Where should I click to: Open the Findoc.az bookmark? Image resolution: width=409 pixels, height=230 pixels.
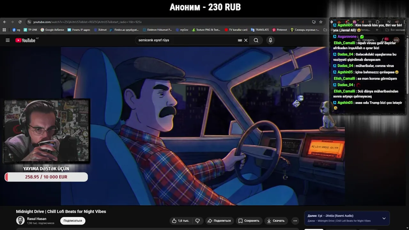point(124,30)
